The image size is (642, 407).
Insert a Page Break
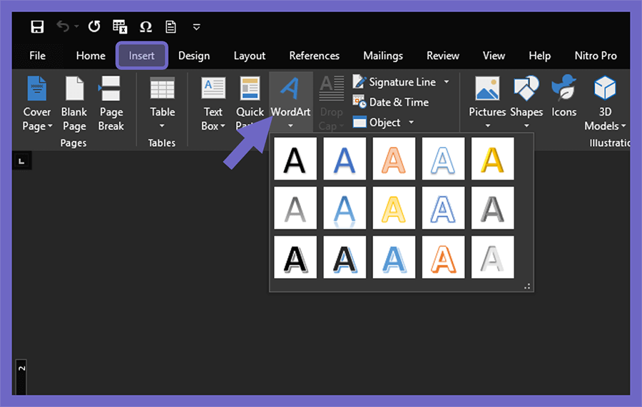[111, 103]
